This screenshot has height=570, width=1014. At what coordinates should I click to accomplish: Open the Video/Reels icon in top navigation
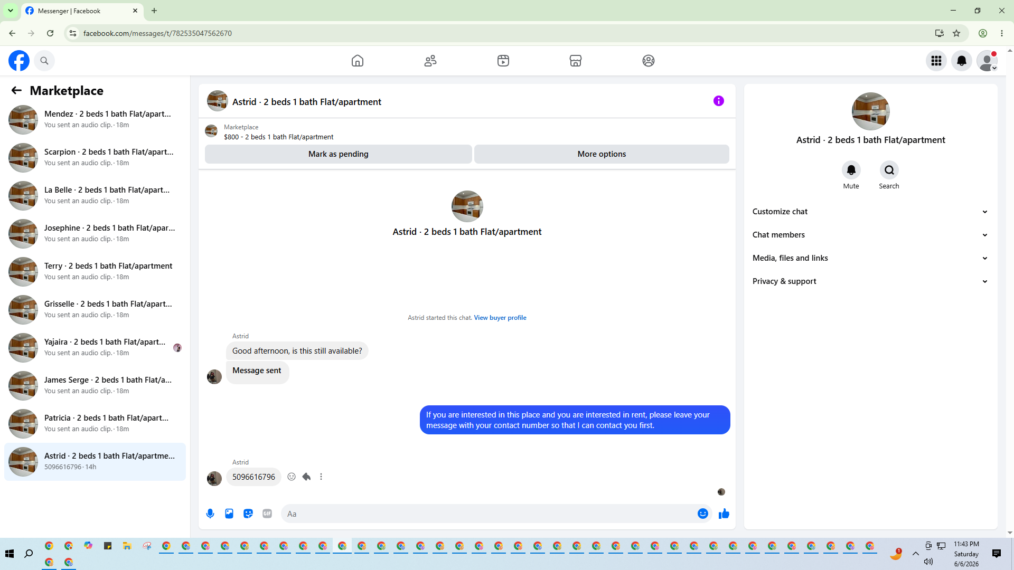(503, 61)
